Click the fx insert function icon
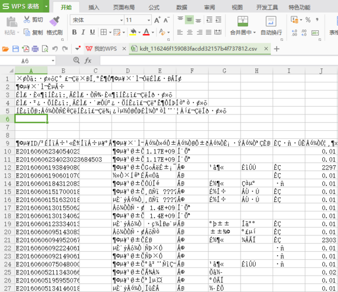The height and width of the screenshot is (292, 338). point(88,61)
